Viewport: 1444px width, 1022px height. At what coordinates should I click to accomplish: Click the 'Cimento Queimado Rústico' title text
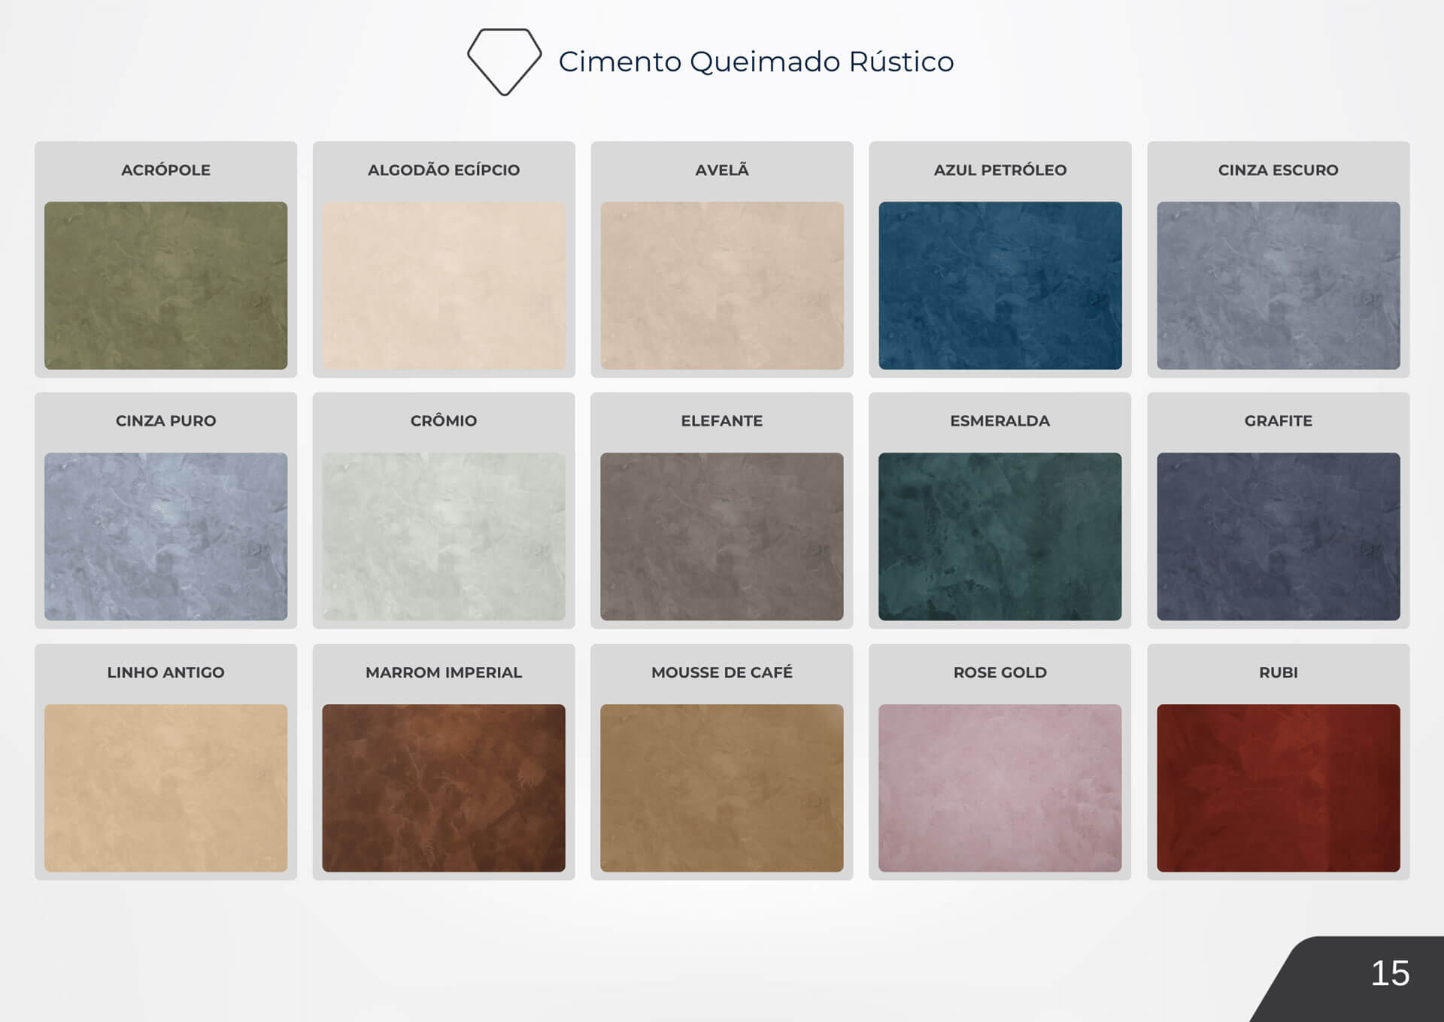tap(756, 62)
